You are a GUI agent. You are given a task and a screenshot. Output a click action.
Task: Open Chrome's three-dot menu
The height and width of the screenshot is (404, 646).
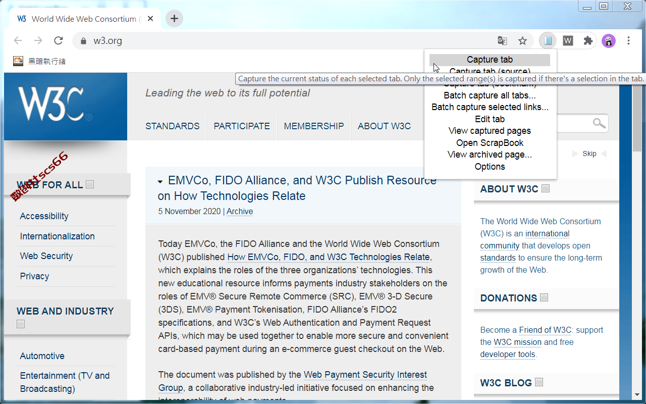628,41
